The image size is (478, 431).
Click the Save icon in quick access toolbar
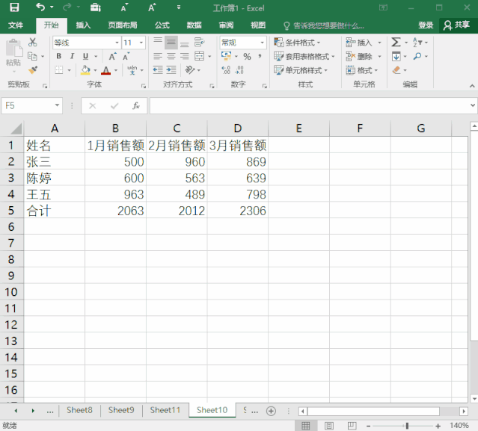click(x=14, y=7)
